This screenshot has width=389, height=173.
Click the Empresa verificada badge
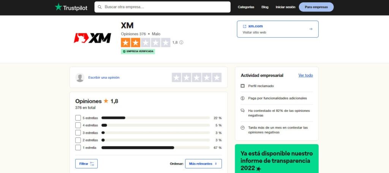tap(138, 51)
